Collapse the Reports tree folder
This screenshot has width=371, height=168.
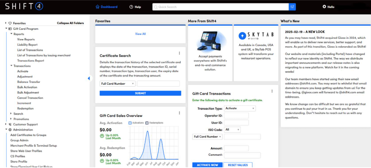(x=11, y=34)
